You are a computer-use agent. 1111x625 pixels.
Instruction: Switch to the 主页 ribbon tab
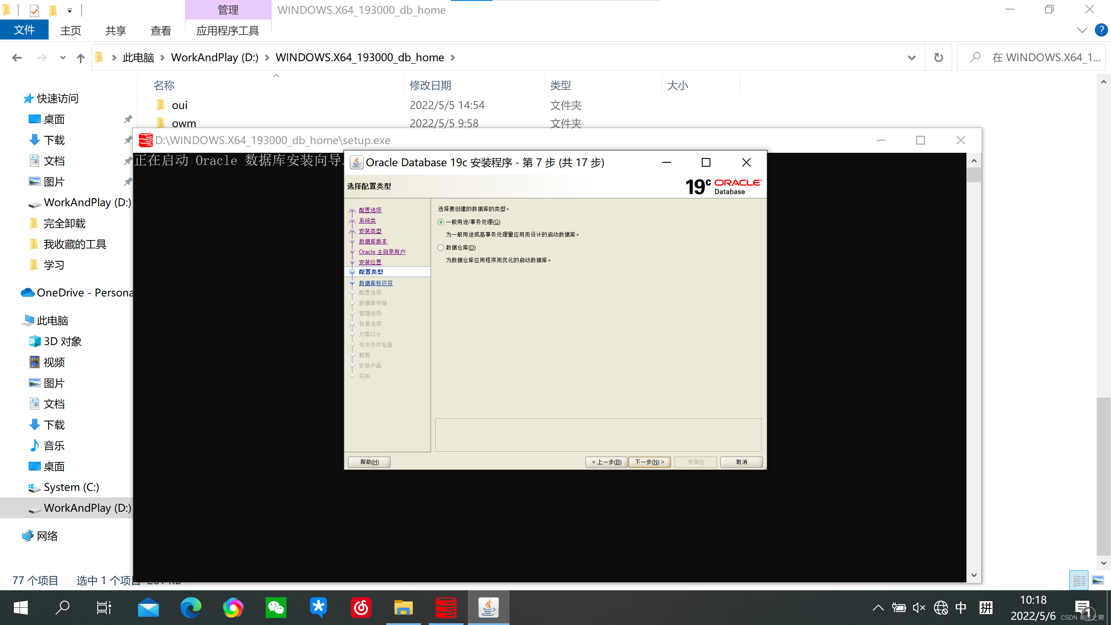71,30
